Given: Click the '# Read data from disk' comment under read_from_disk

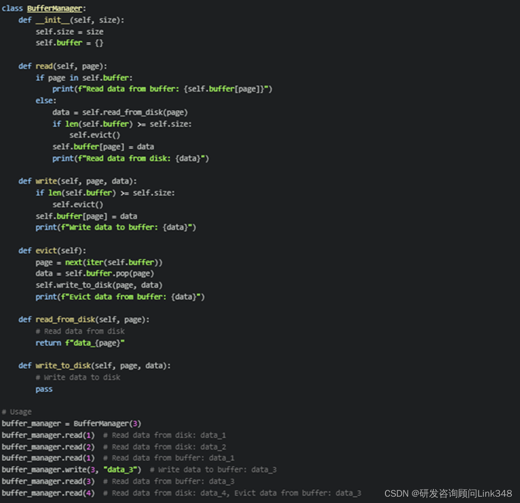Looking at the screenshot, I should coord(80,331).
